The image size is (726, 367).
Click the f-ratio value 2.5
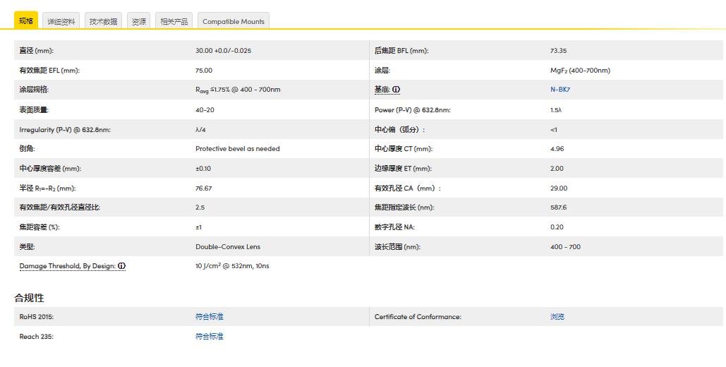(200, 207)
